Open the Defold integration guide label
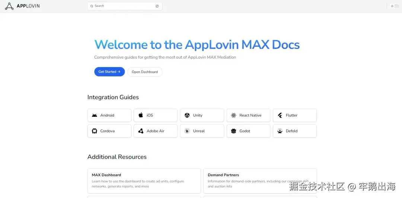This screenshot has height=198, width=402. click(292, 131)
